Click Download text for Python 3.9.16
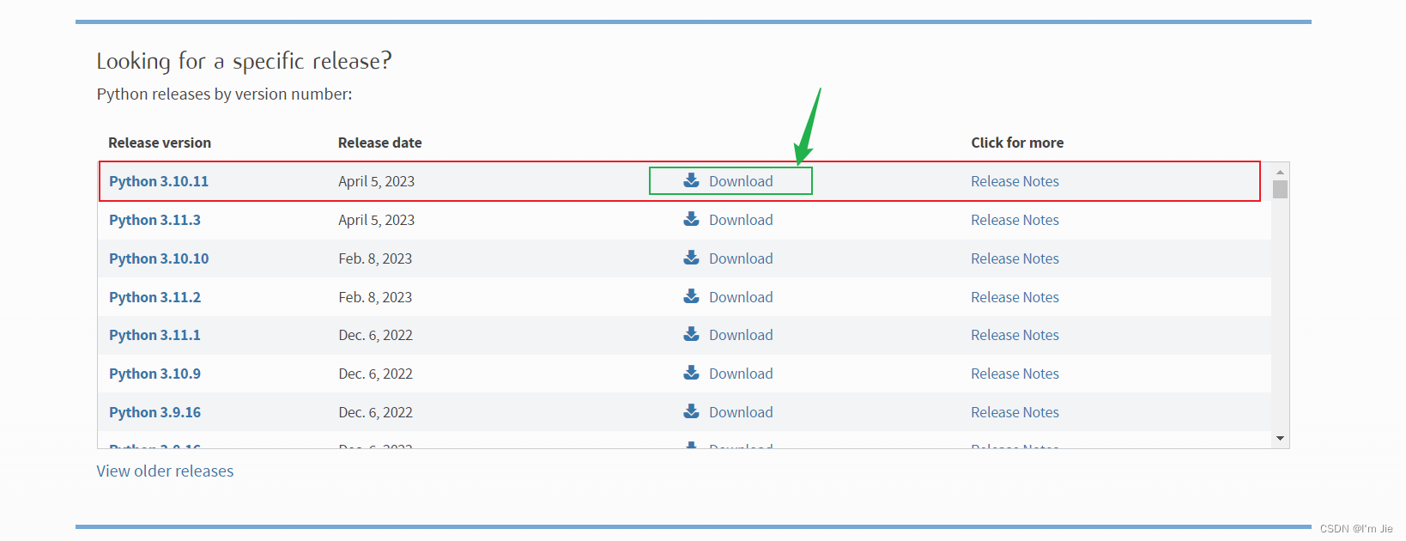 [x=741, y=412]
